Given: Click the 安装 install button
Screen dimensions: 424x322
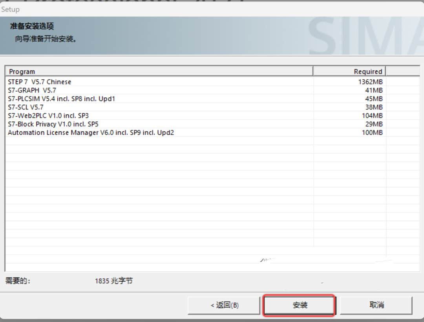Looking at the screenshot, I should click(299, 305).
